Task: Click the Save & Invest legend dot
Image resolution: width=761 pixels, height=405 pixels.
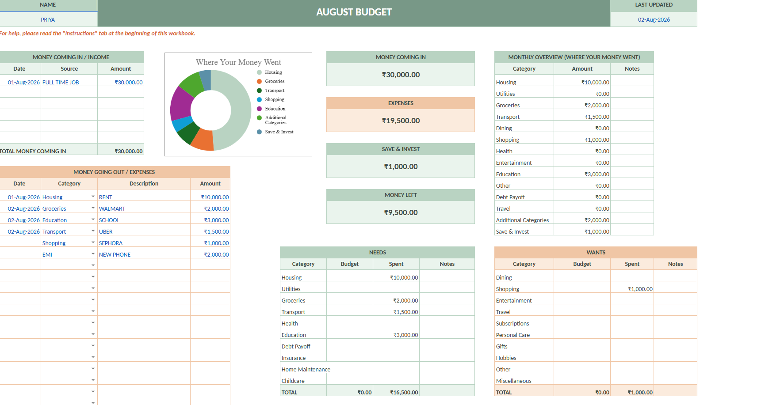Action: click(x=260, y=132)
